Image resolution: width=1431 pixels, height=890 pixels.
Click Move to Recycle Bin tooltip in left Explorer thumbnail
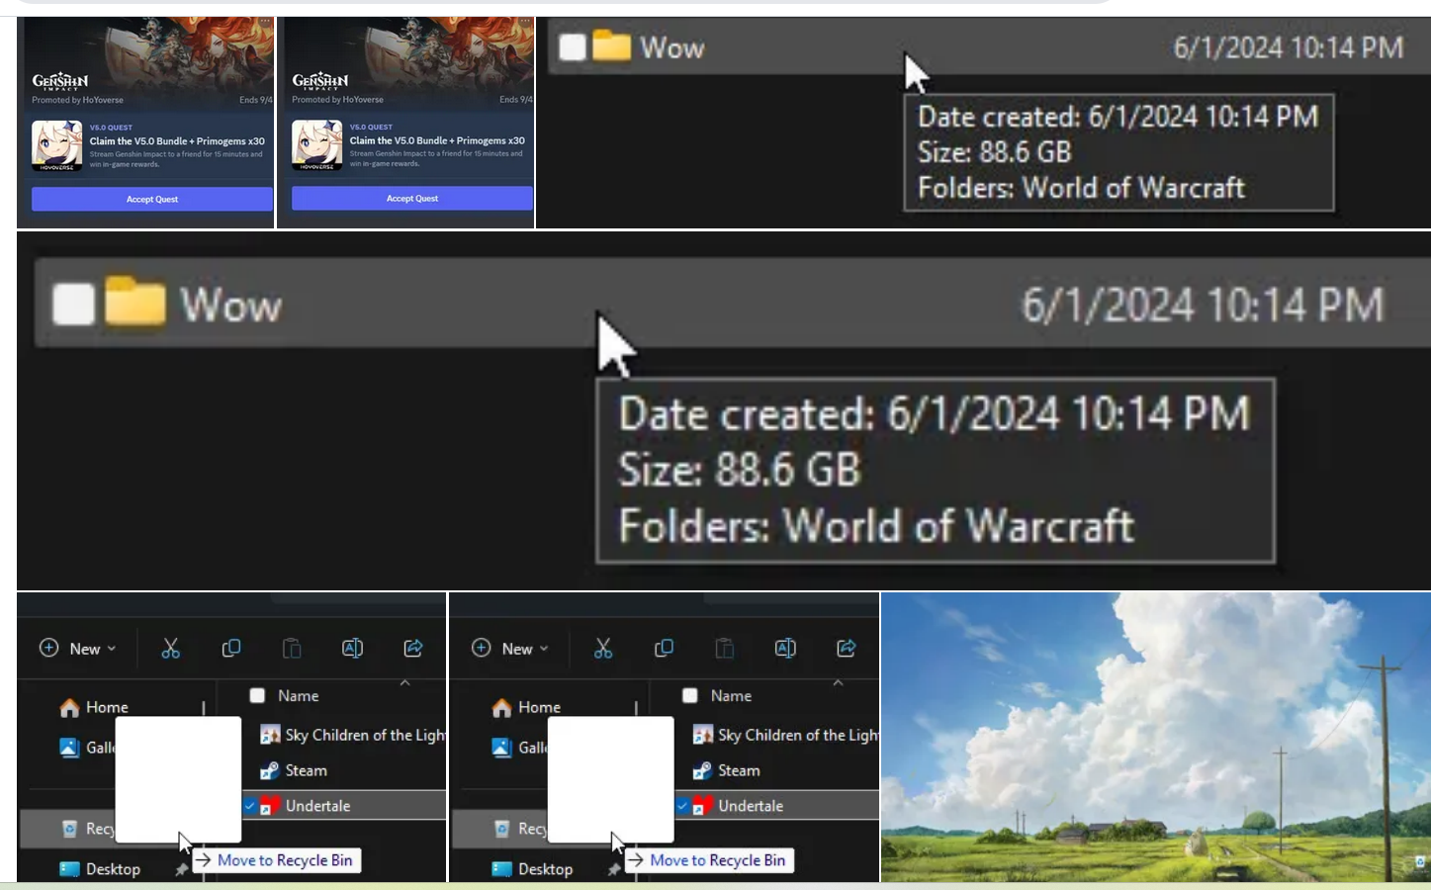click(x=276, y=860)
